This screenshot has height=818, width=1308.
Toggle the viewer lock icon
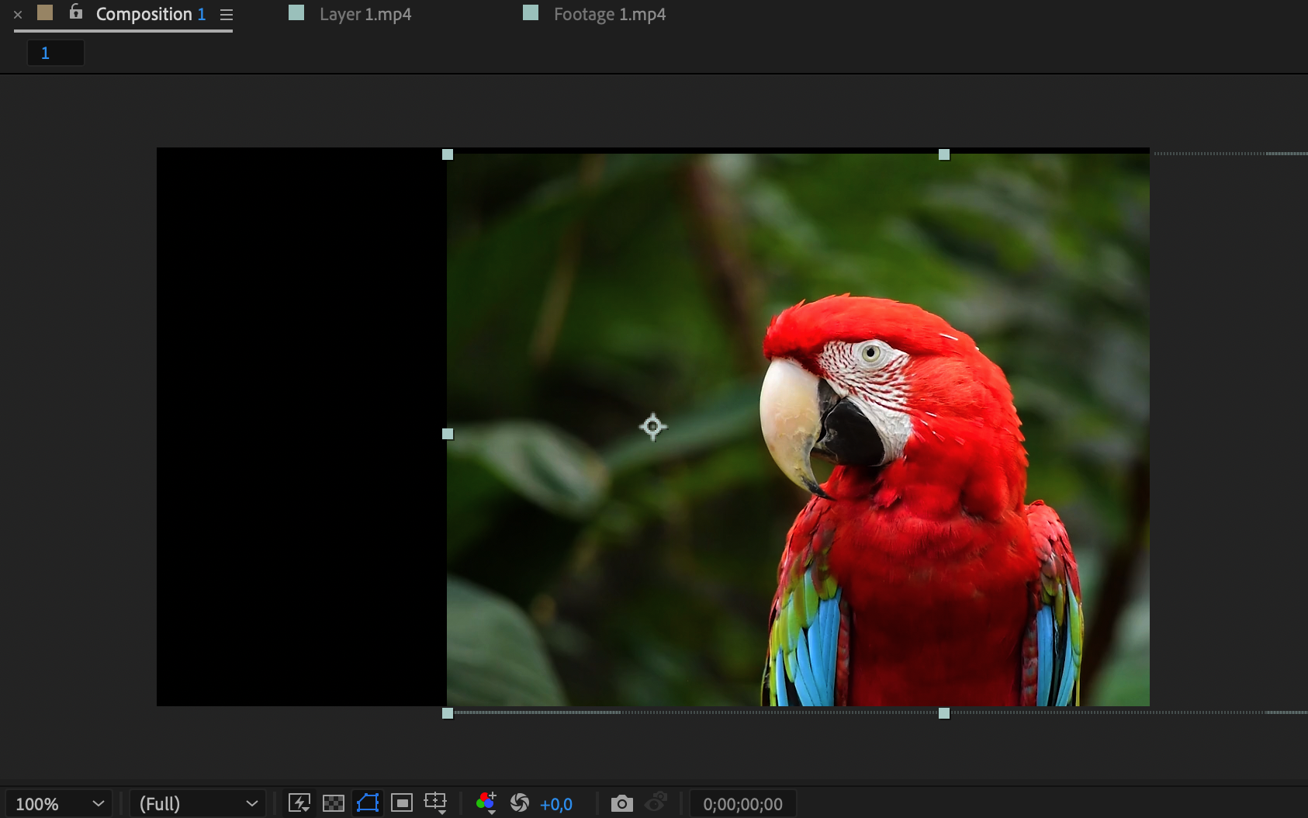(x=75, y=12)
